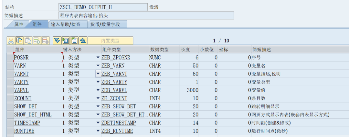This screenshot has height=137, width=349.
Task: Click the Paste toolbar icon
Action: click(x=28, y=41)
